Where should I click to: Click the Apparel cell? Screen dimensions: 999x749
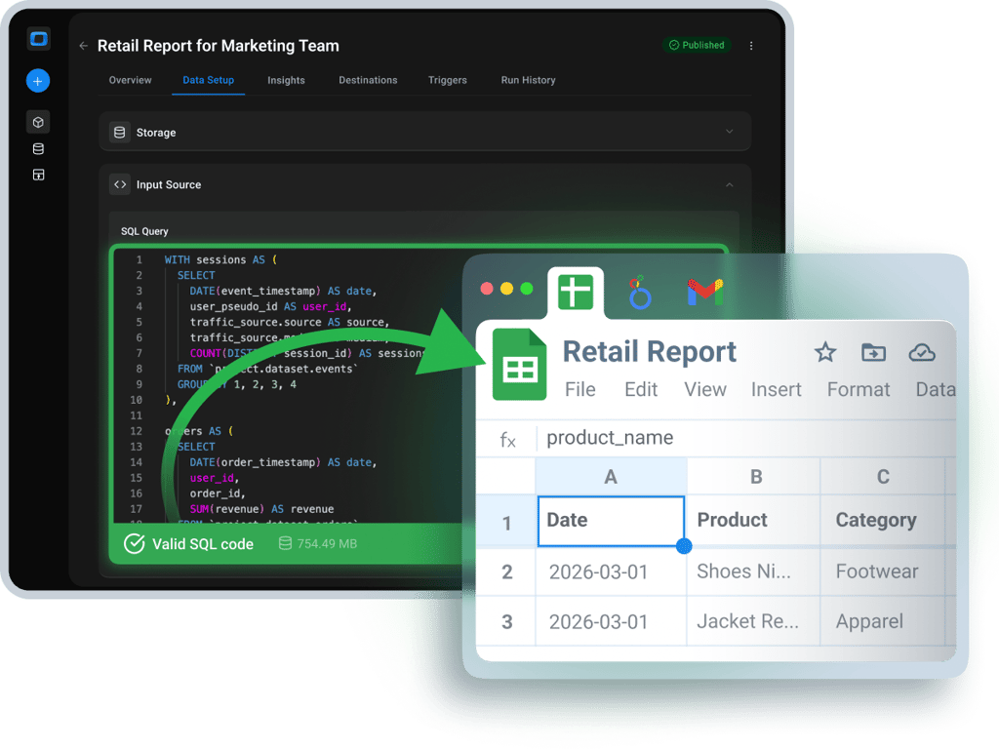click(x=883, y=621)
